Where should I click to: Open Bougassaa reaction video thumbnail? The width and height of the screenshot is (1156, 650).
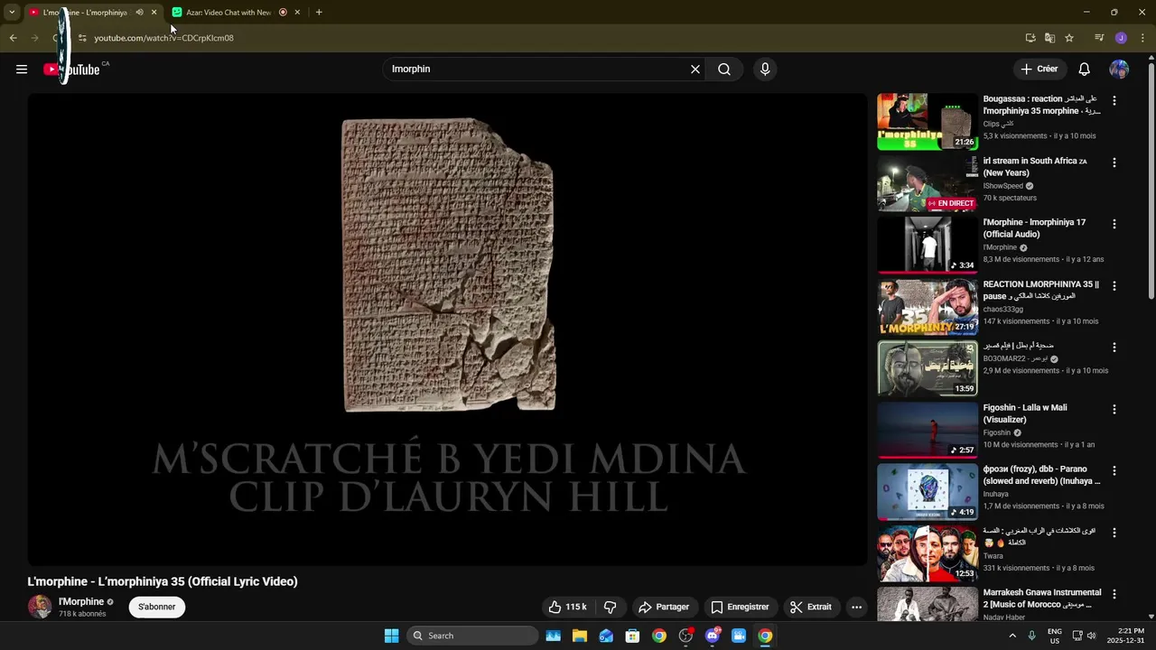[928, 121]
